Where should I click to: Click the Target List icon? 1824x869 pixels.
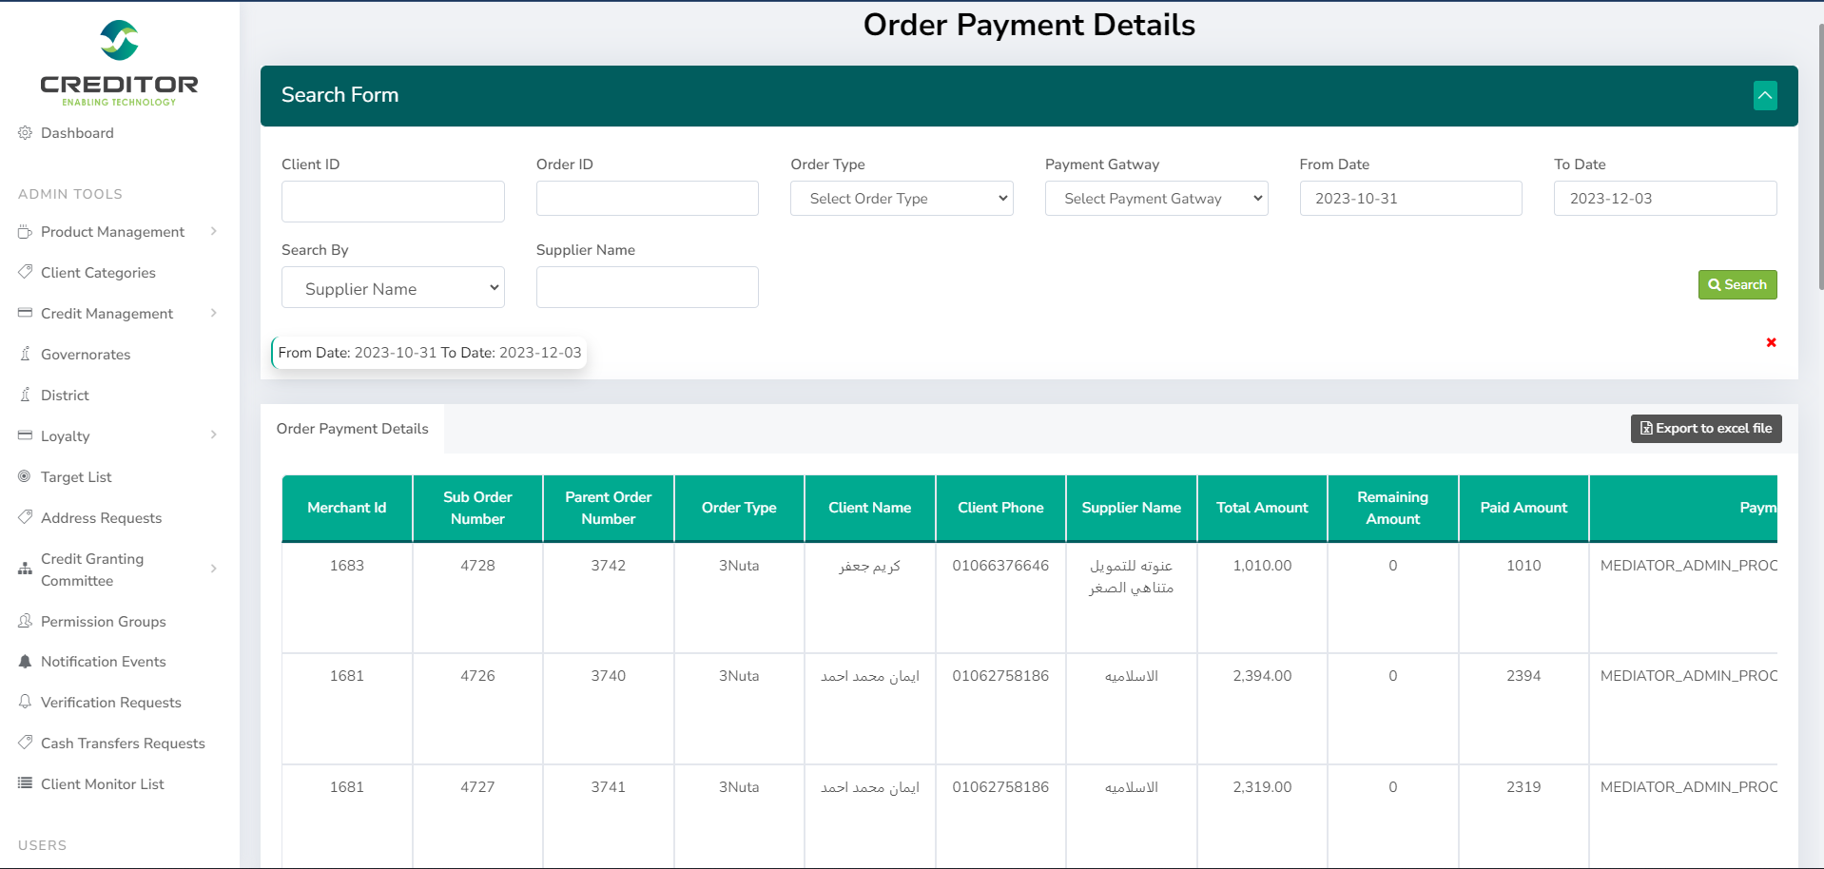(x=25, y=476)
